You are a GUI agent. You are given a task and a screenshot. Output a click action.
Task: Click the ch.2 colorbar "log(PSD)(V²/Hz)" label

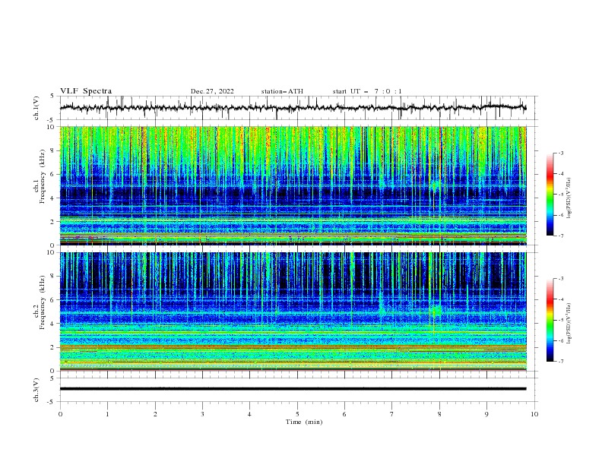tap(569, 324)
